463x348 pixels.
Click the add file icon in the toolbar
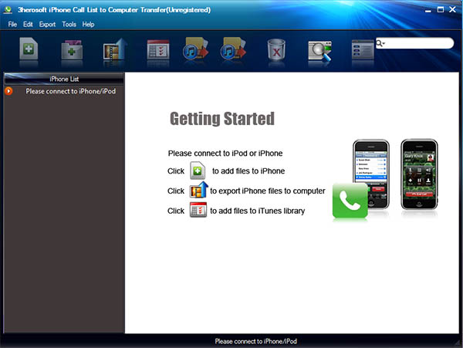point(29,51)
